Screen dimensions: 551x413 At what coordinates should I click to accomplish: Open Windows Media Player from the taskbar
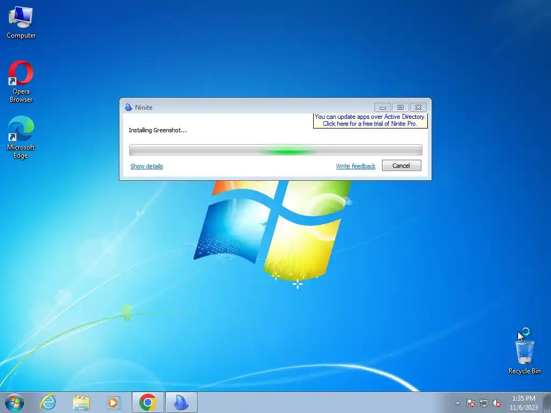[x=114, y=402]
